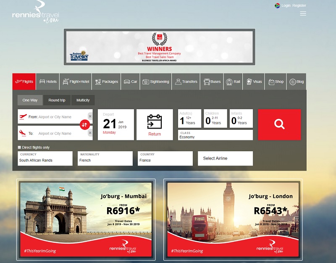Select Round trip option
The image size is (336, 263).
point(57,100)
